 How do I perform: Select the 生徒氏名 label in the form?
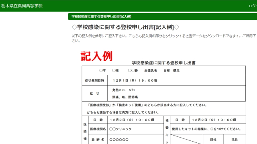pos(151,70)
